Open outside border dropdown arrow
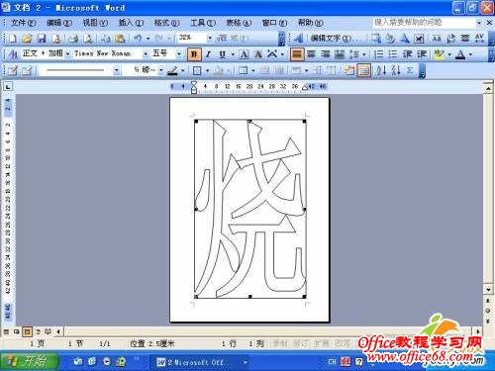 tap(207, 70)
